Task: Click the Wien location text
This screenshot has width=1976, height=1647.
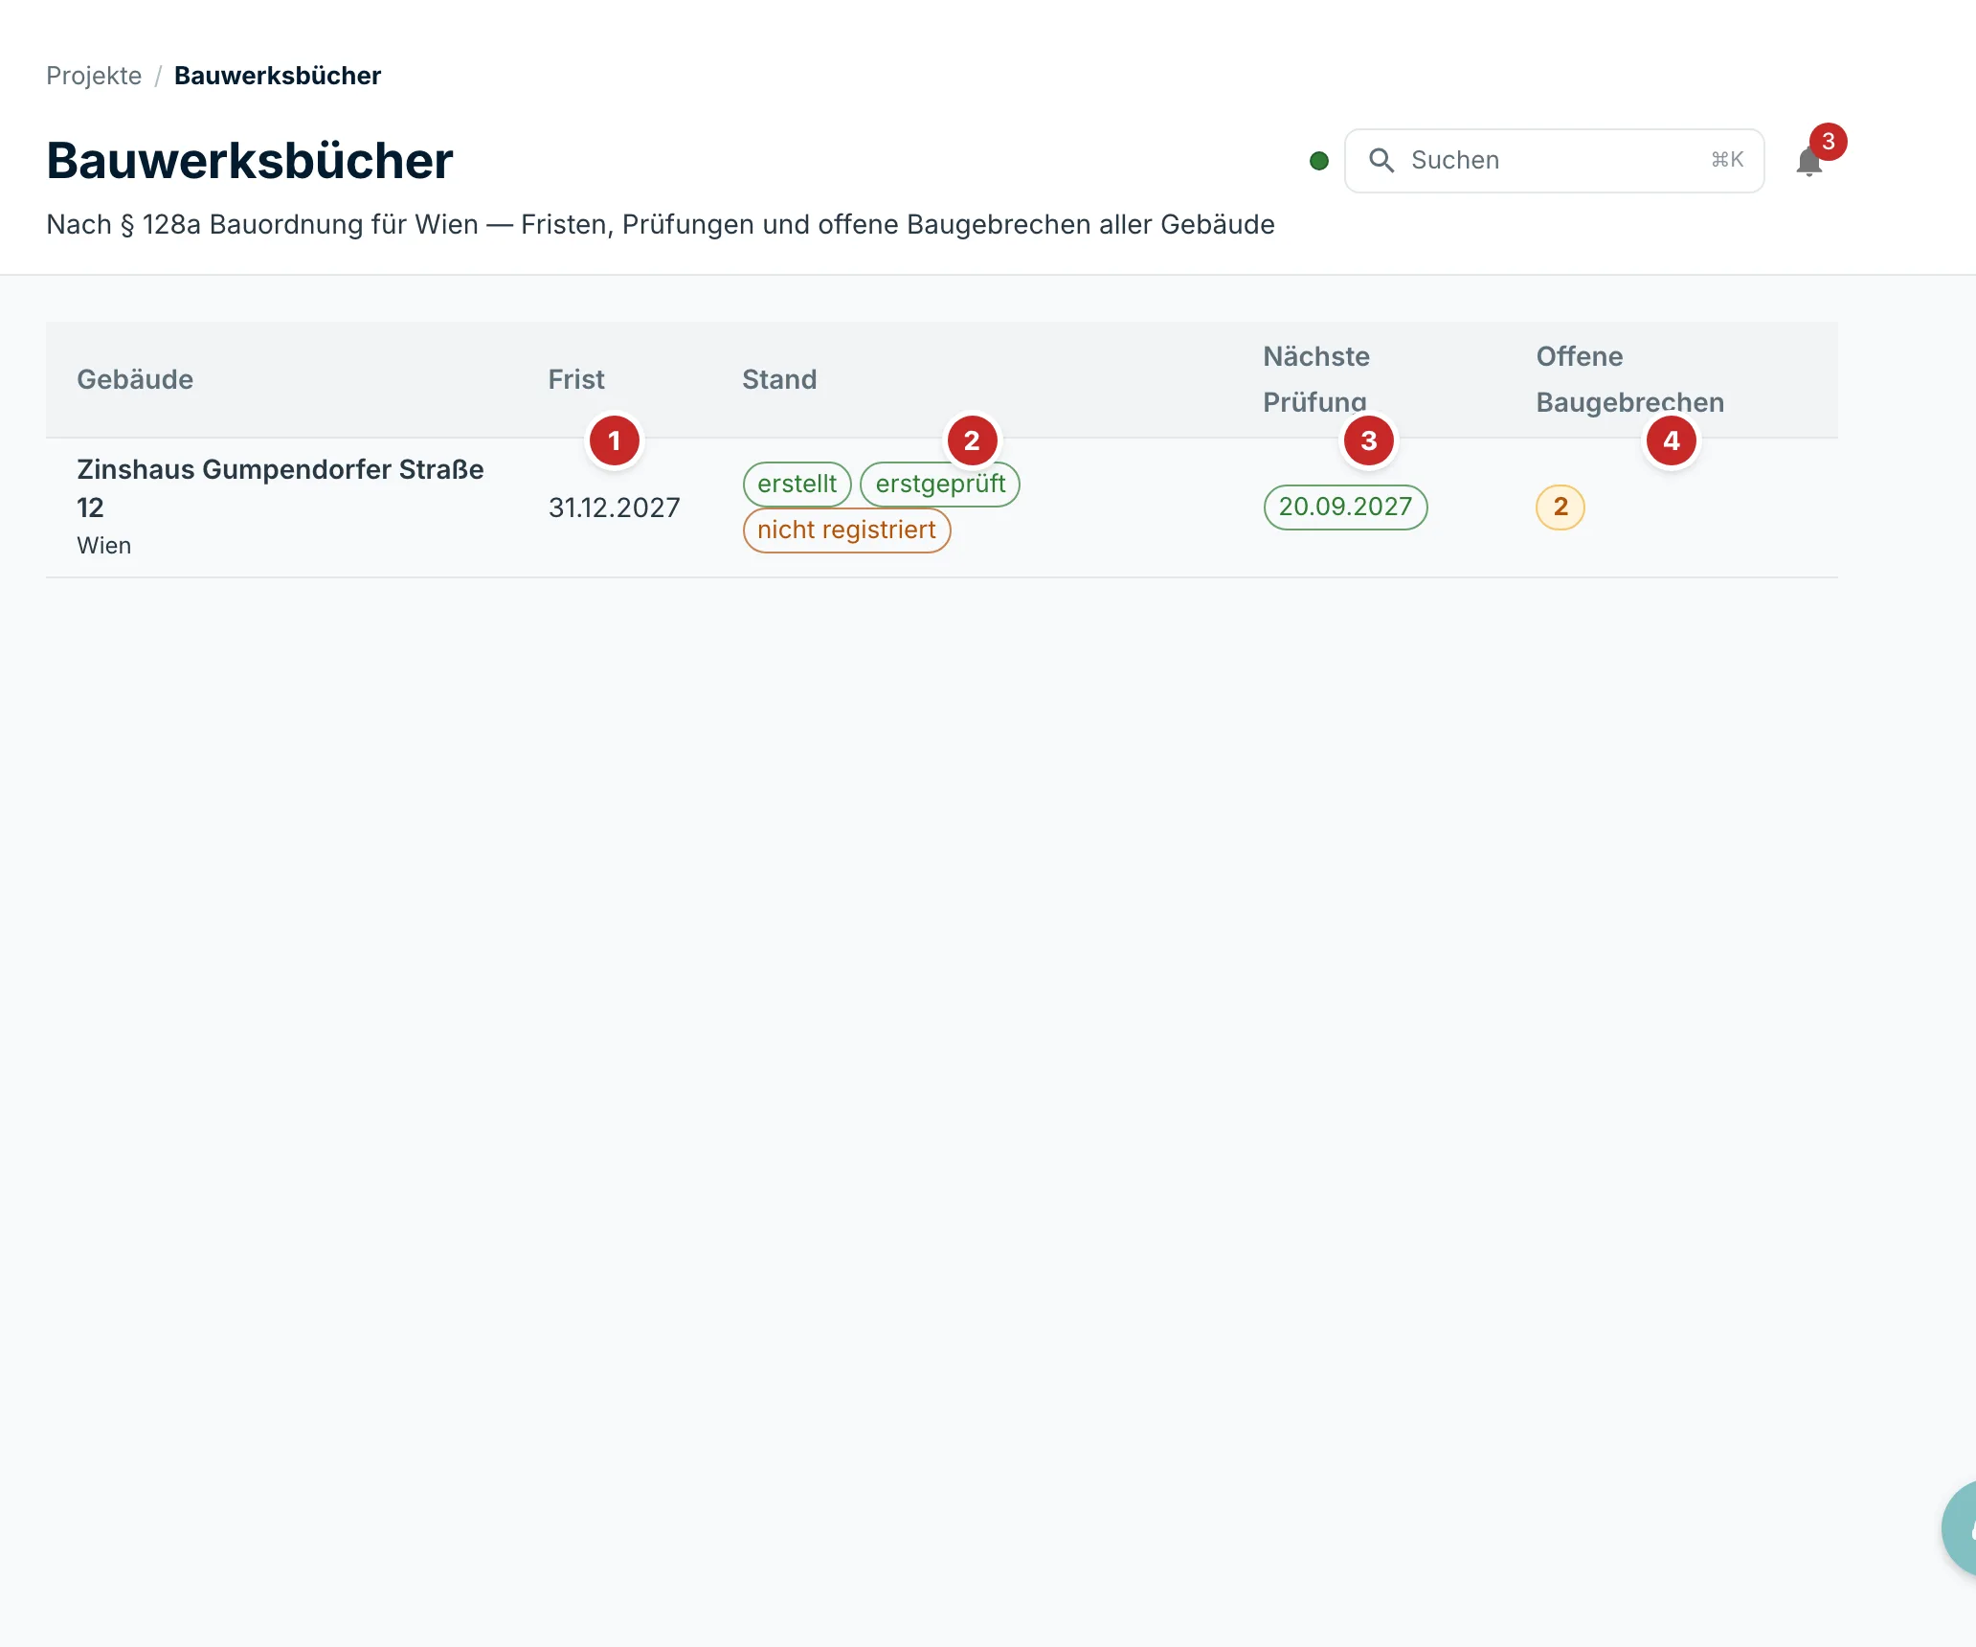Action: 103,546
